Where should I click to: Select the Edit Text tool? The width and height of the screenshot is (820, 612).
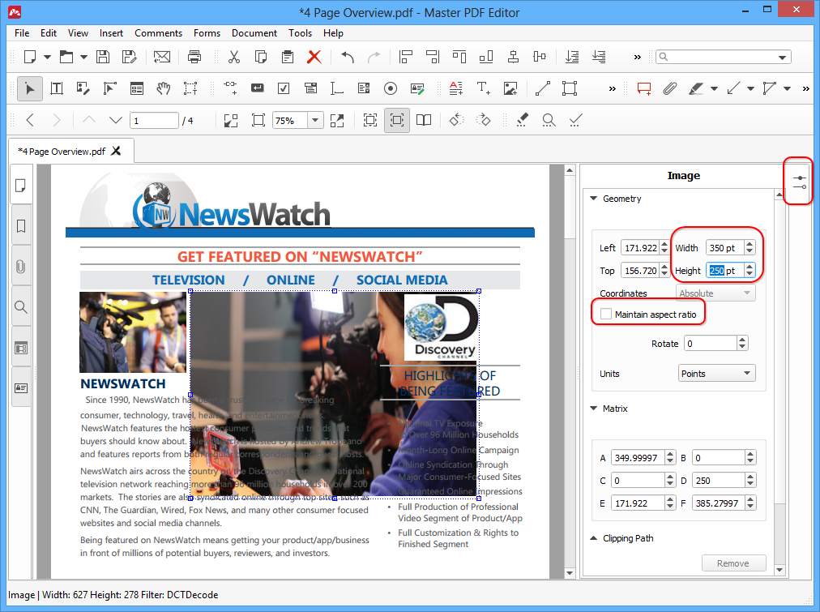pos(57,88)
